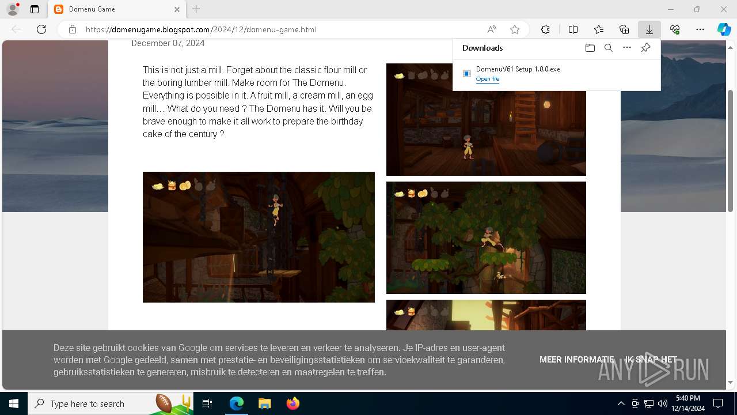
Task: Click the Open file link
Action: coord(487,79)
